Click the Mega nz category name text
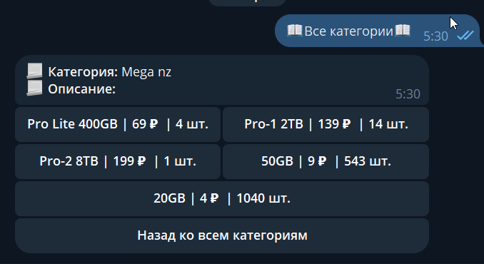This screenshot has width=484, height=264. coord(146,72)
